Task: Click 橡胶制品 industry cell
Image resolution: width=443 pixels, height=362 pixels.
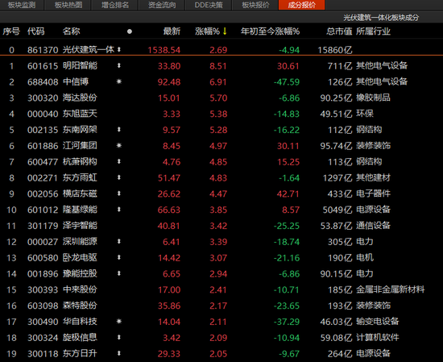Action: pyautogui.click(x=373, y=98)
